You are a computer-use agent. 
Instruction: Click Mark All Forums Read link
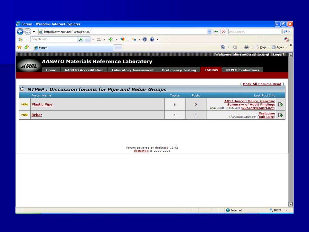click(x=262, y=84)
